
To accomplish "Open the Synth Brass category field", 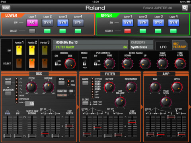I will point(142,47).
